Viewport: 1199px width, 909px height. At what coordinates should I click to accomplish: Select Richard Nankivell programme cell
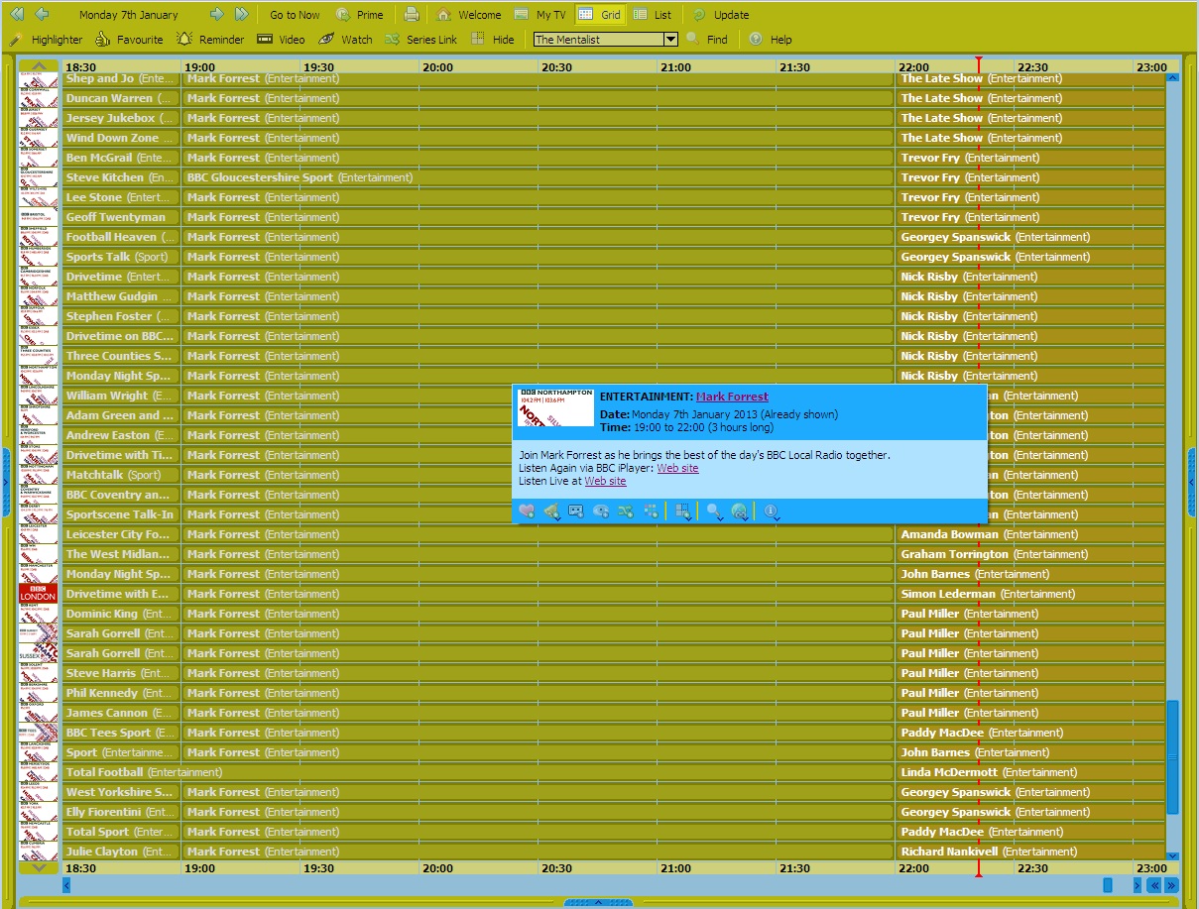point(1029,852)
